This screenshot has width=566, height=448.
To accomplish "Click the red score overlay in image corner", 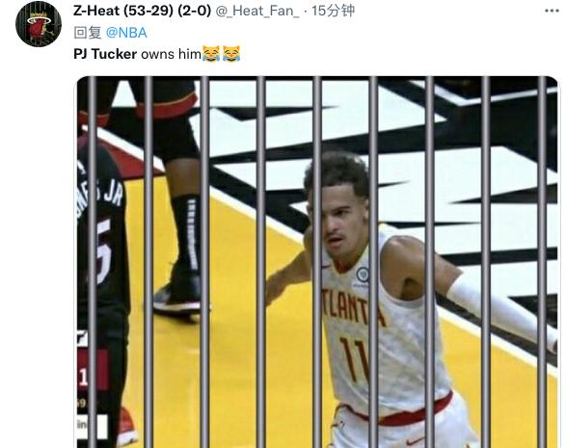I will (x=93, y=369).
